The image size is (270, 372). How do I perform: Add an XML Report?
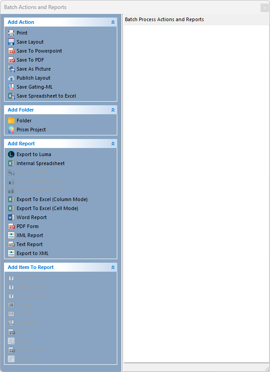[x=26, y=235]
